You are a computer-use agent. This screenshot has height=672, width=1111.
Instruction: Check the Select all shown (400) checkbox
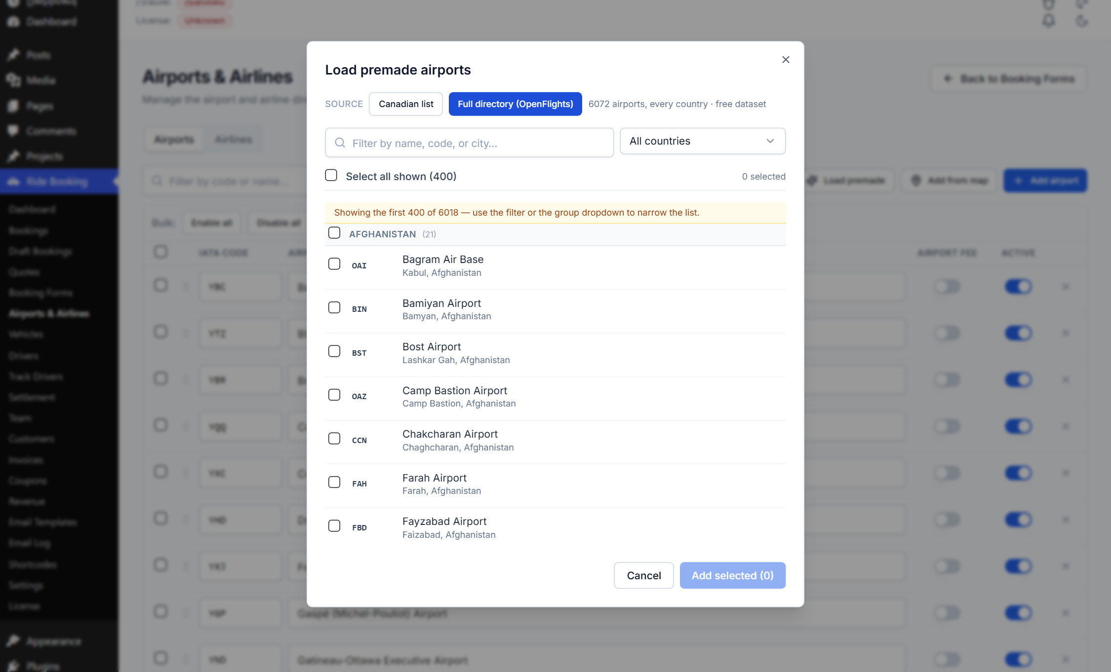click(x=331, y=175)
